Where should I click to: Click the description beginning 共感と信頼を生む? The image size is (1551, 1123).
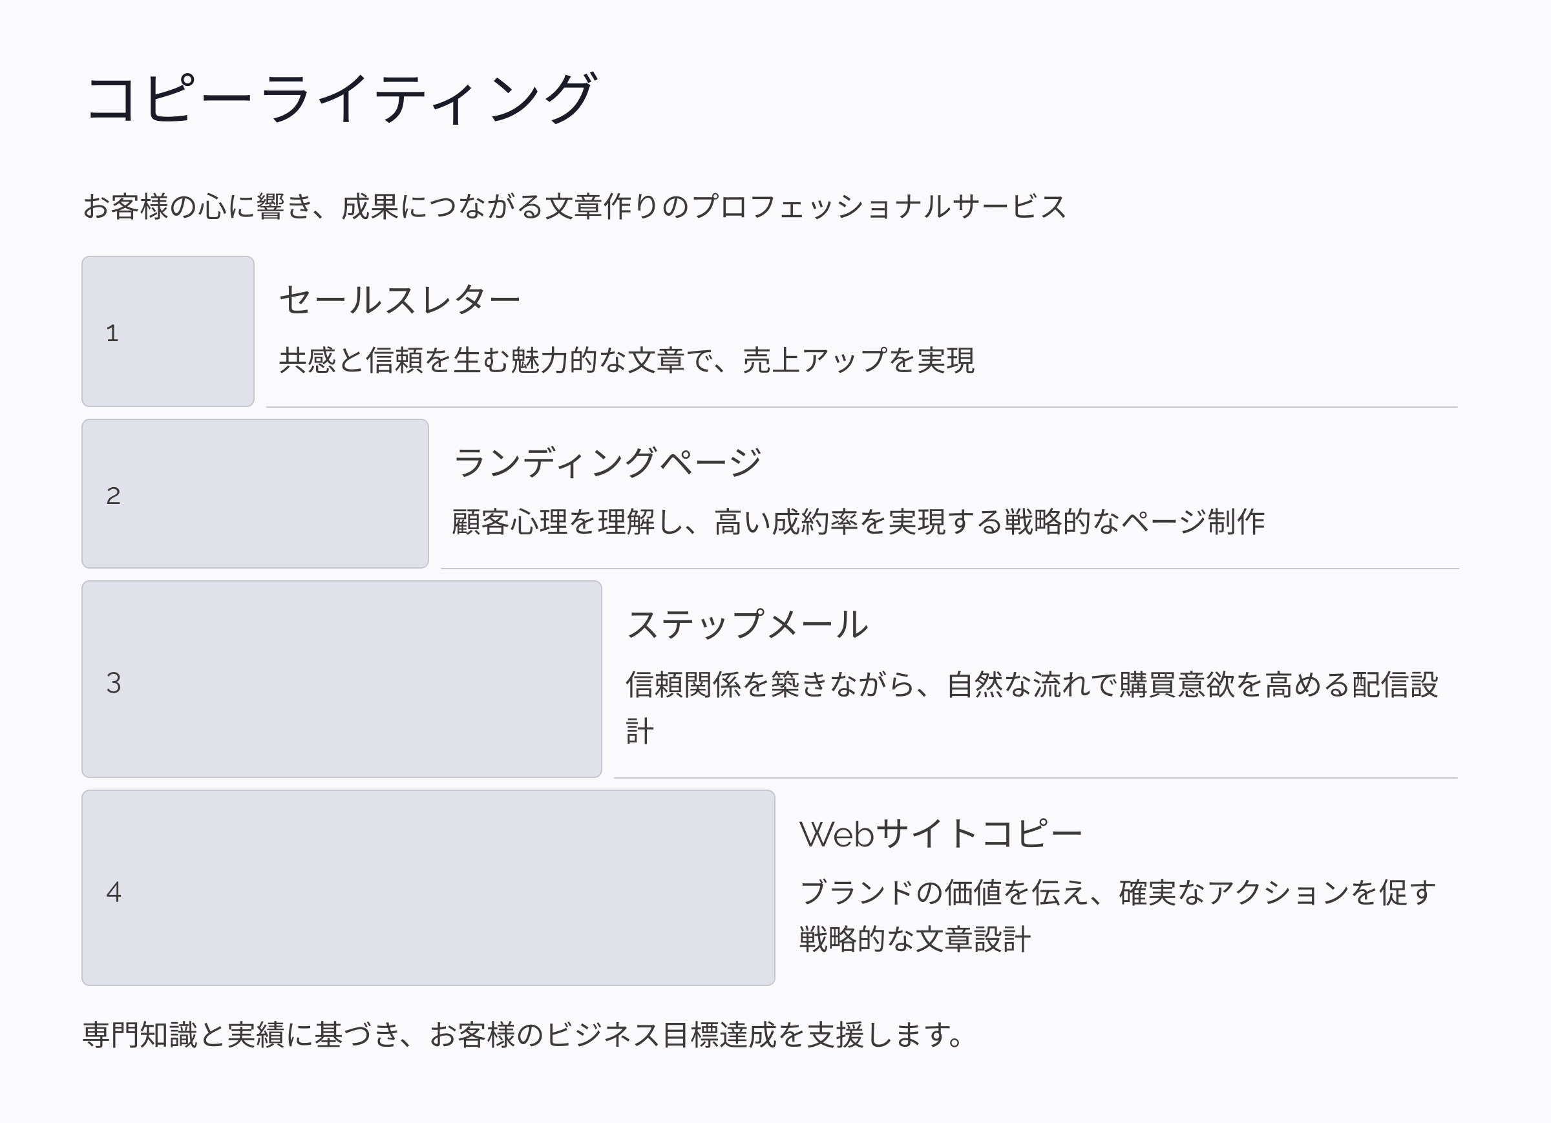626,361
